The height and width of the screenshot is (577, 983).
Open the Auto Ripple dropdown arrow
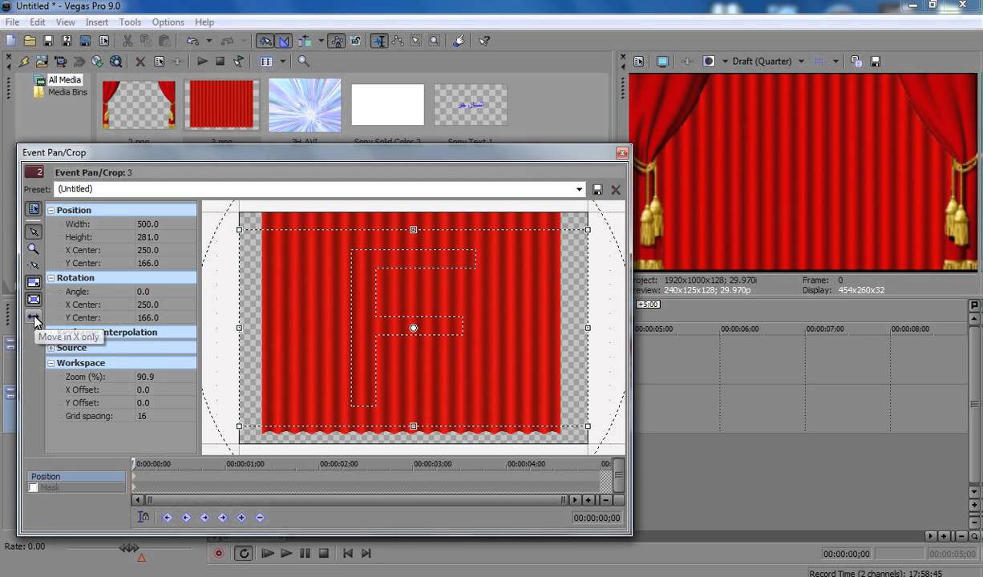[x=321, y=41]
